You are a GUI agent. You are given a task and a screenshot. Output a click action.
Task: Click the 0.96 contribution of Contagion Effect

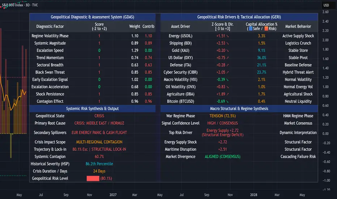148,101
